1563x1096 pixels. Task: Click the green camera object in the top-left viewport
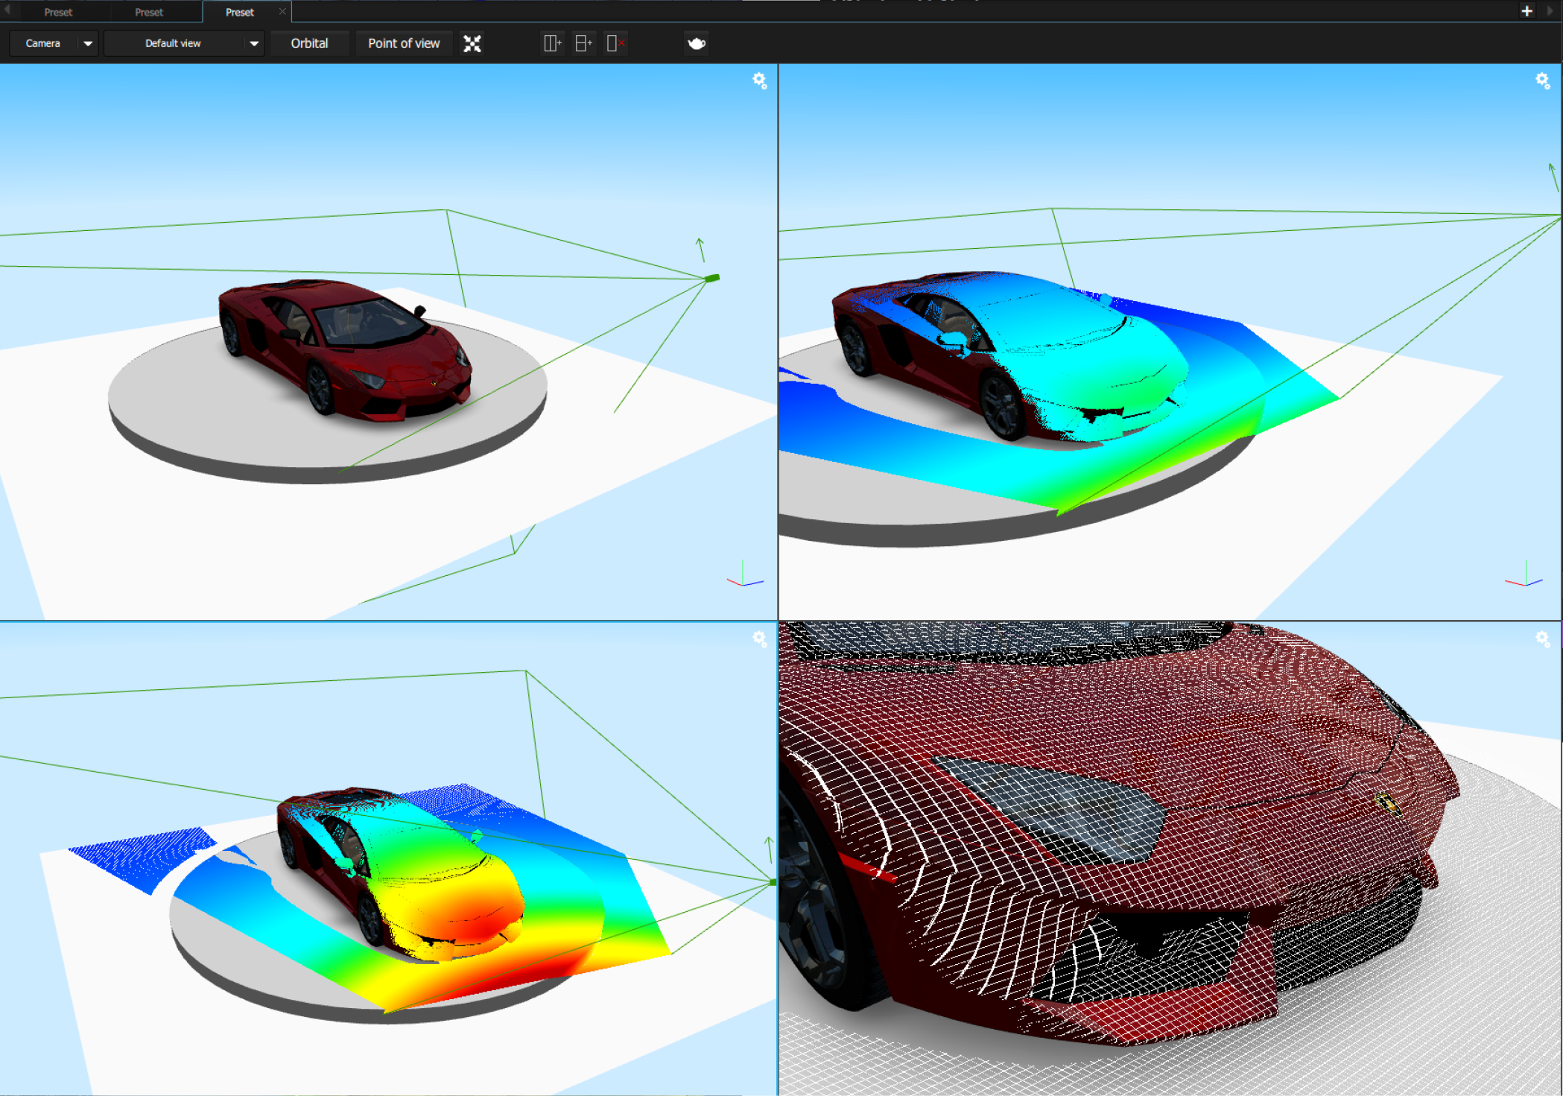click(x=712, y=278)
